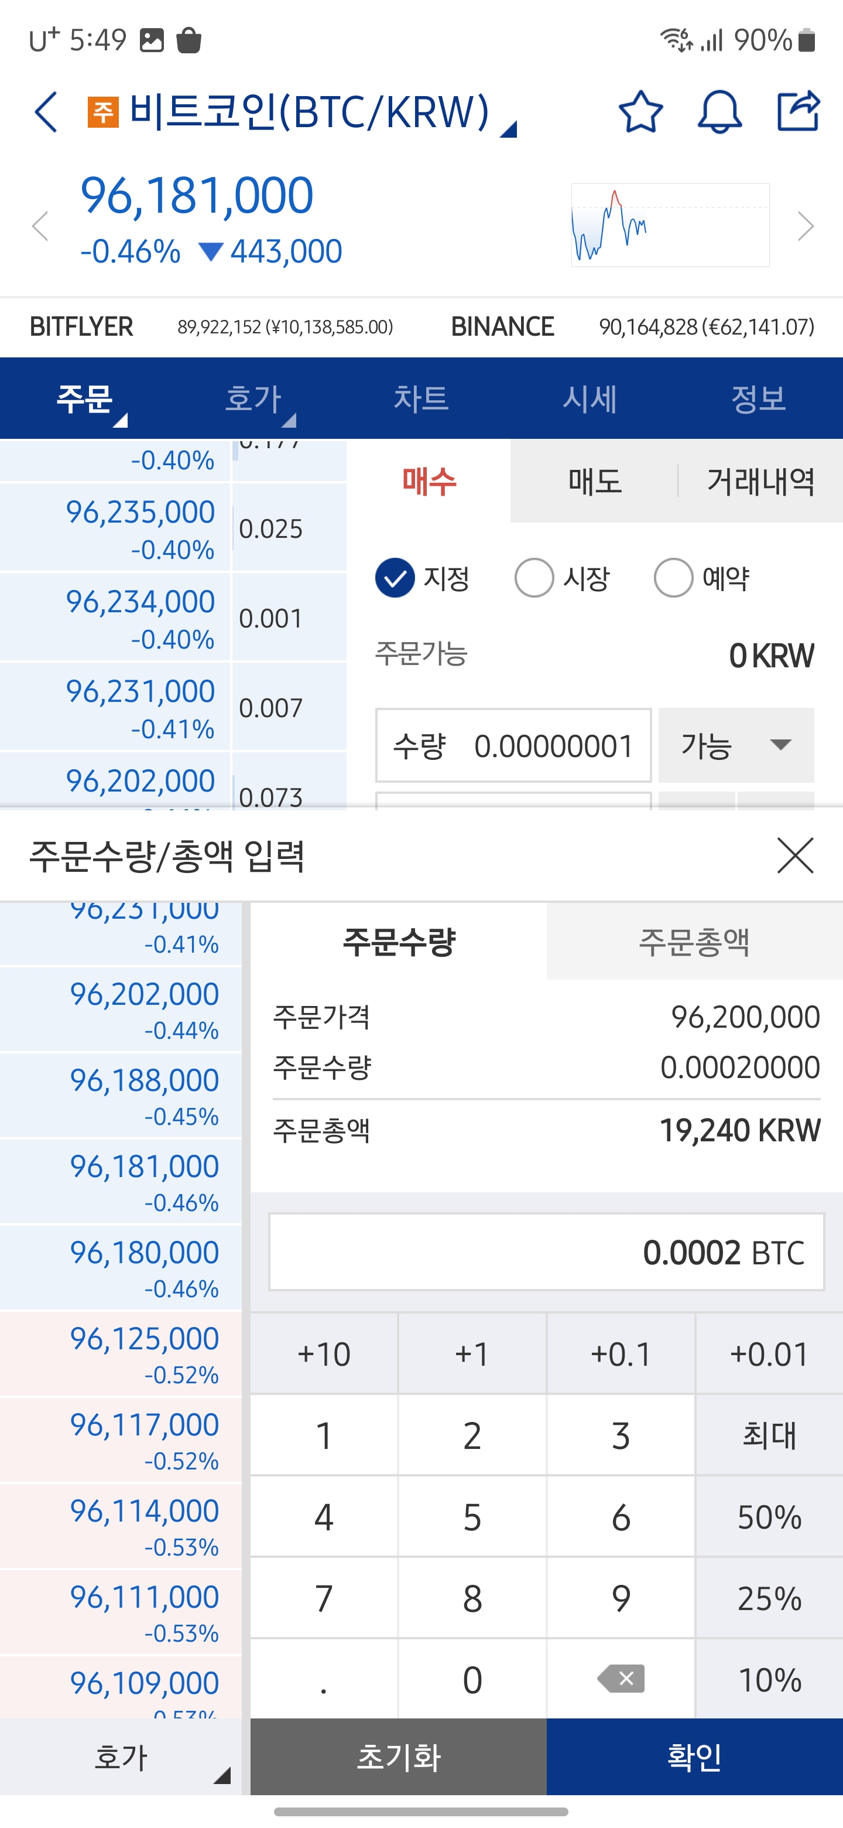Tap the gallery notification icon in status bar
The height and width of the screenshot is (1828, 843).
(152, 40)
